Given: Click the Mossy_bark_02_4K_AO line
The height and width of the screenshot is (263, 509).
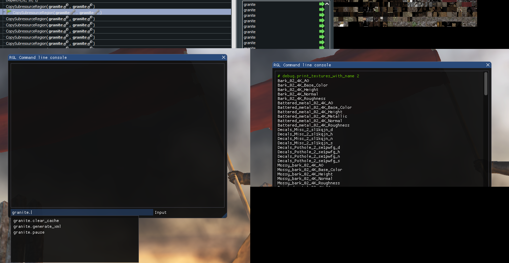Looking at the screenshot, I should pos(300,165).
